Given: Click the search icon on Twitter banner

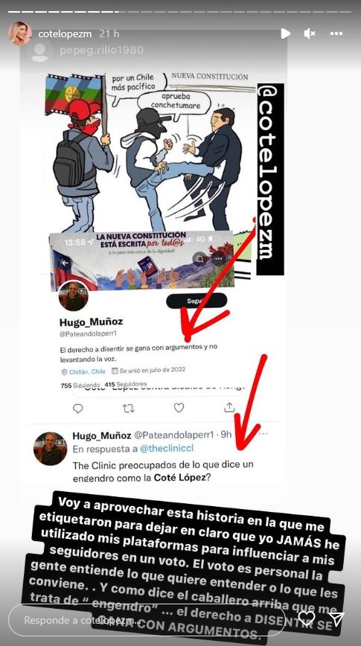Looking at the screenshot, I should coord(200,259).
